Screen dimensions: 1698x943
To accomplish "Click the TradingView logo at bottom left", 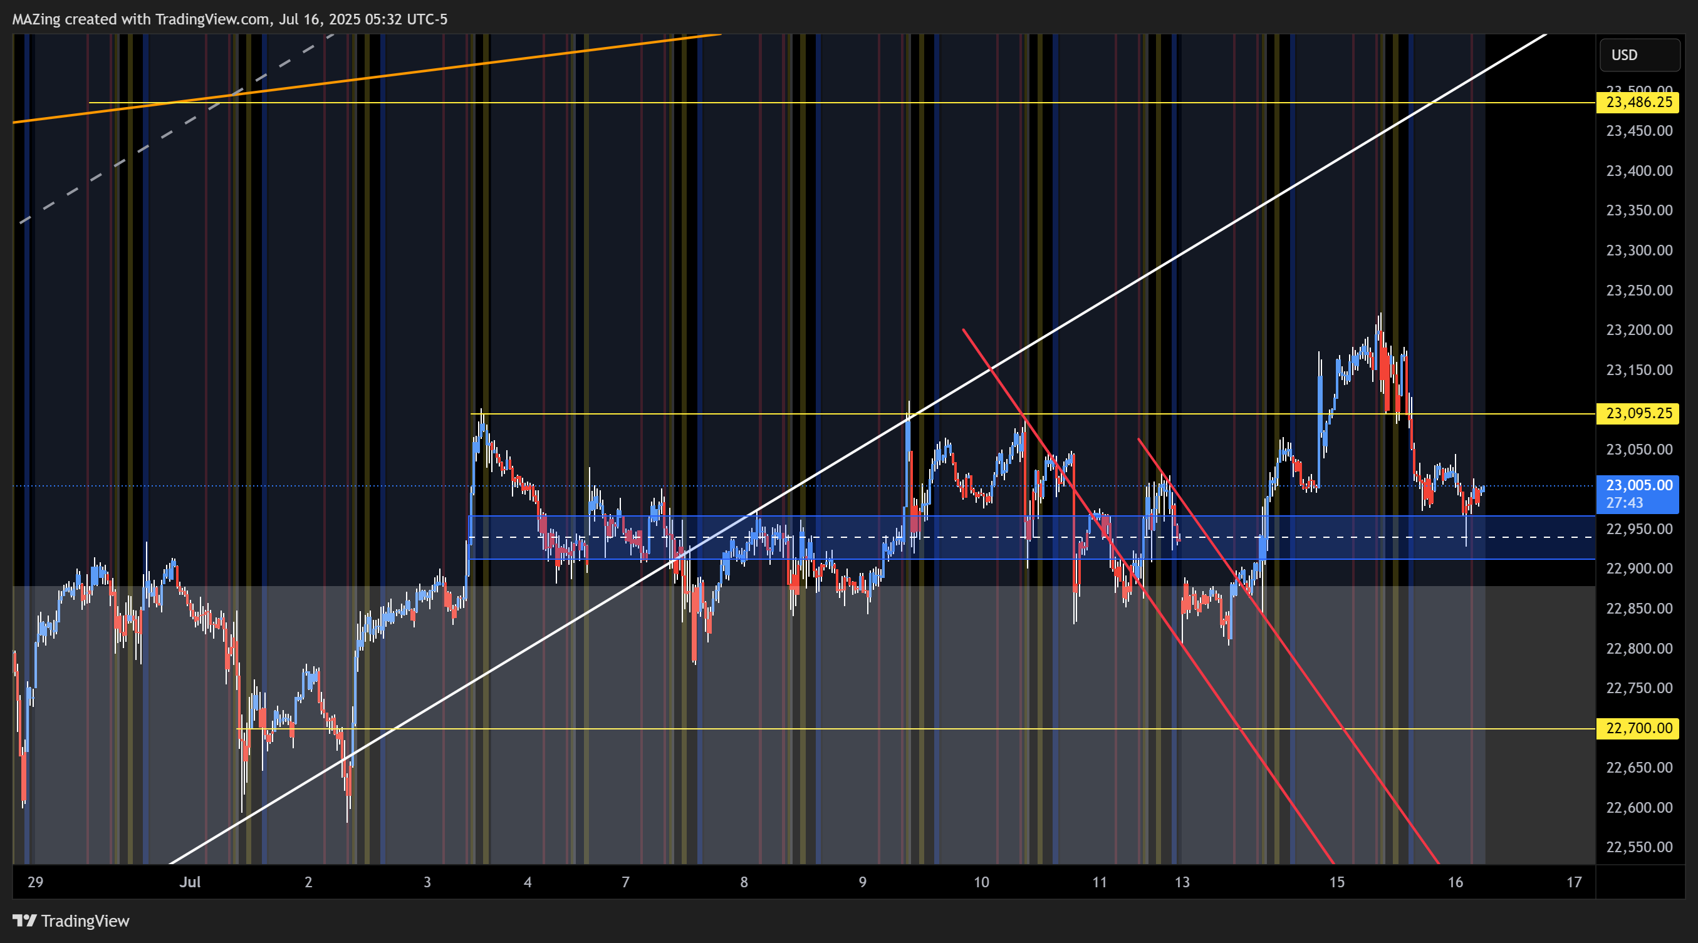I will [x=71, y=920].
